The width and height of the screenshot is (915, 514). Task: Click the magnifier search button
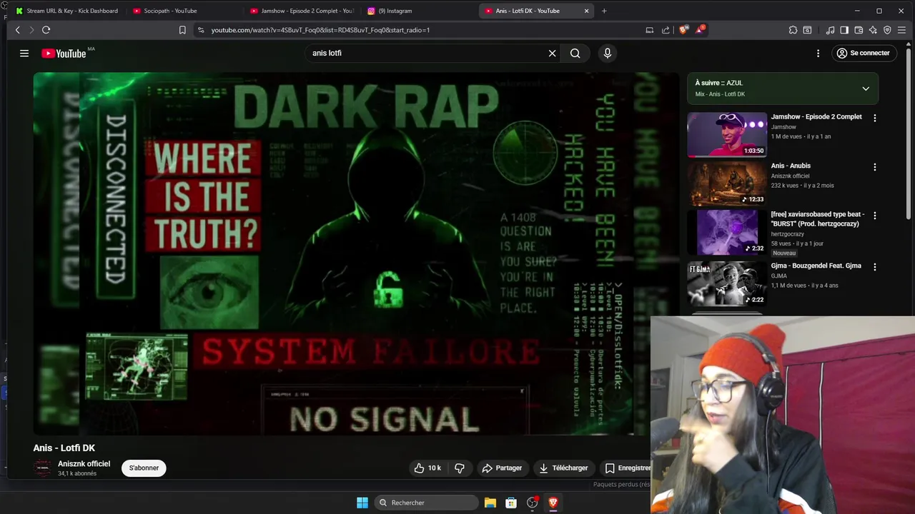tap(575, 53)
